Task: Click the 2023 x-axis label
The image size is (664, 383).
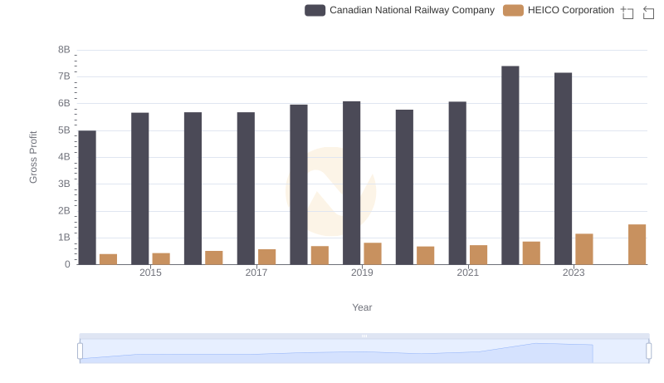Action: 574,273
